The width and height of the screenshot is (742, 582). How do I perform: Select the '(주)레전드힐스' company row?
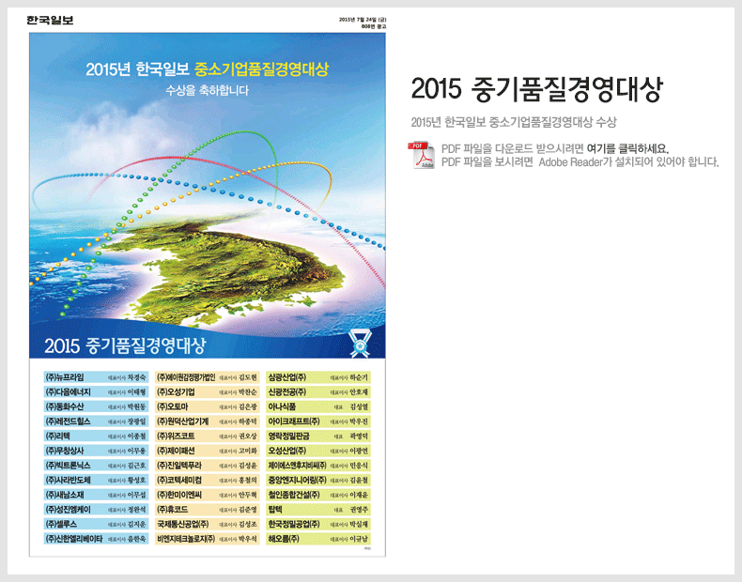[x=96, y=421]
